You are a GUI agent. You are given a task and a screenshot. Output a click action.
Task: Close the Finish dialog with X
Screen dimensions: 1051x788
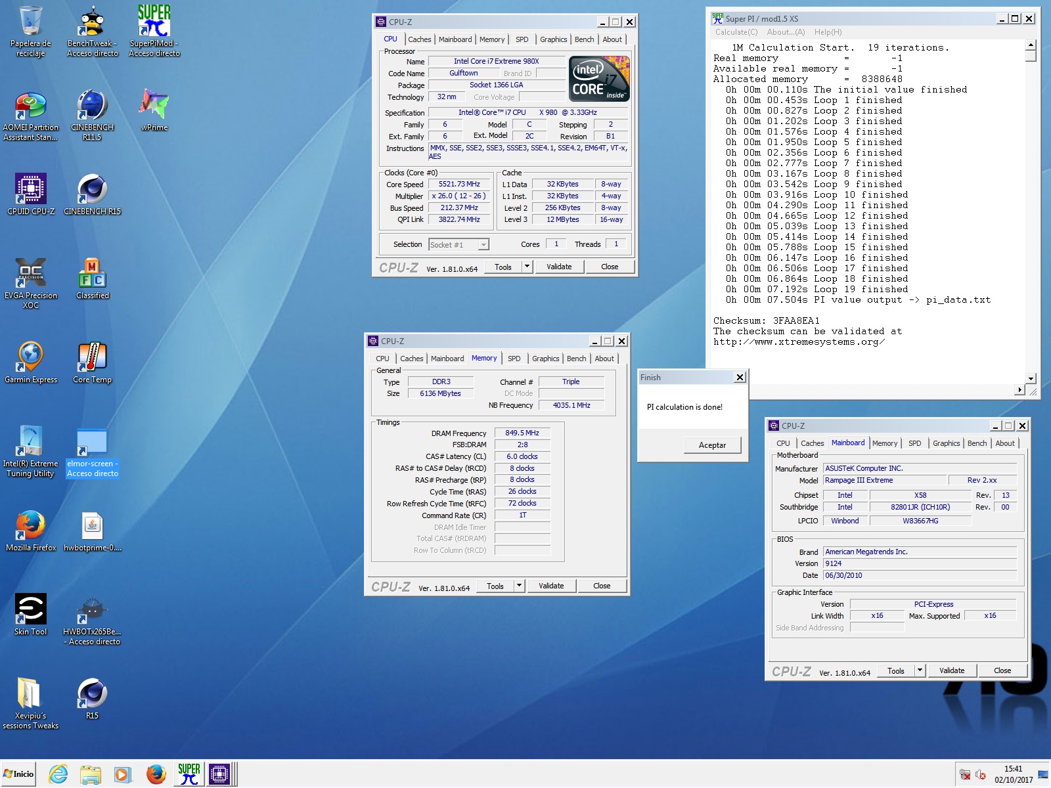pyautogui.click(x=740, y=378)
